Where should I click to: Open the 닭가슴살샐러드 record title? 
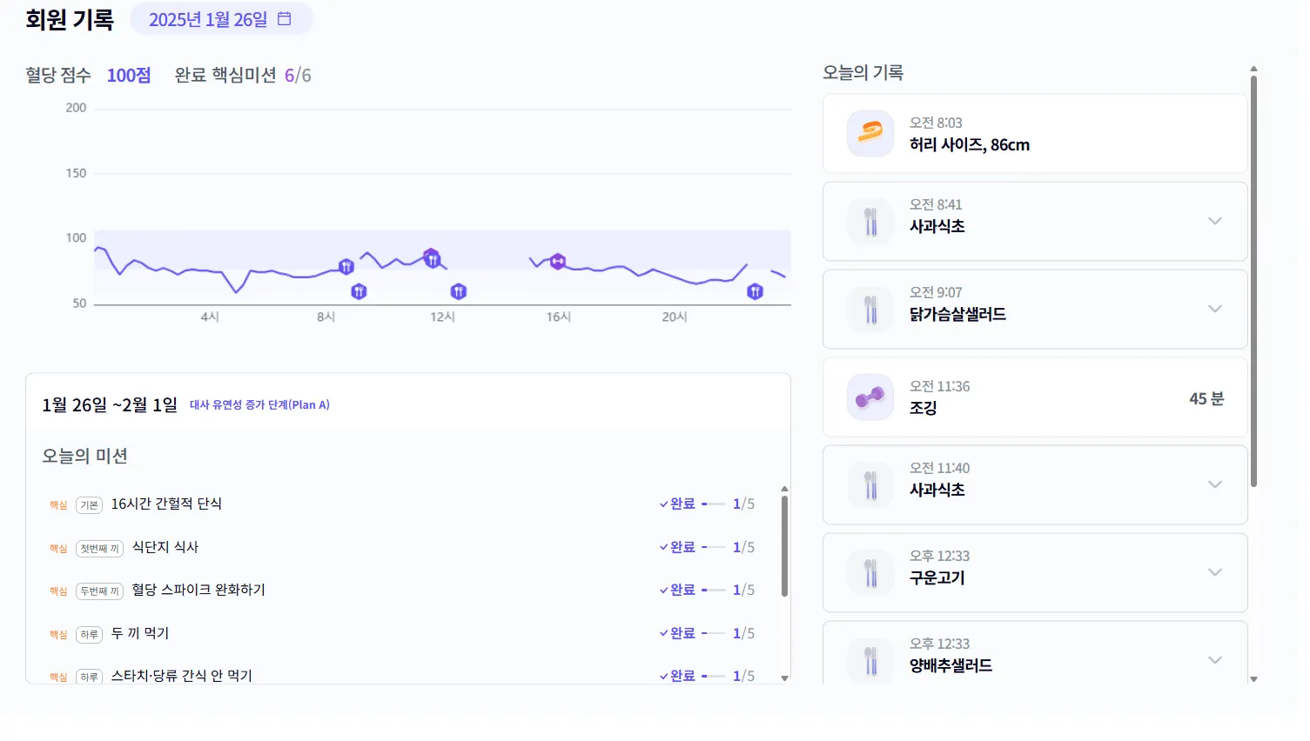click(957, 314)
